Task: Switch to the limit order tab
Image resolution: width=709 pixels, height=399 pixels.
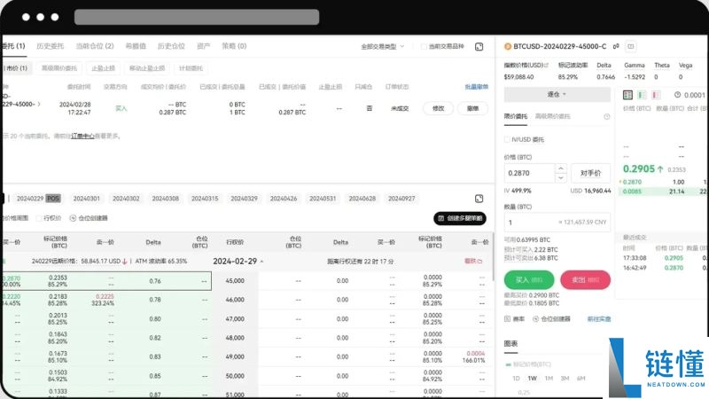Action: pos(516,116)
